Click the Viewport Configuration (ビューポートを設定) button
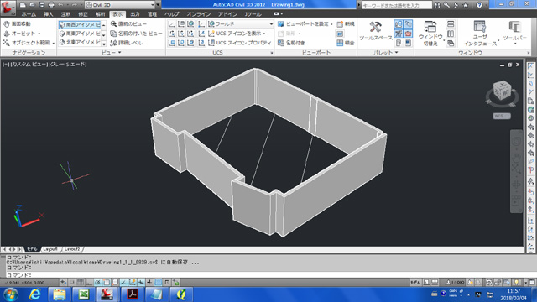 304,24
